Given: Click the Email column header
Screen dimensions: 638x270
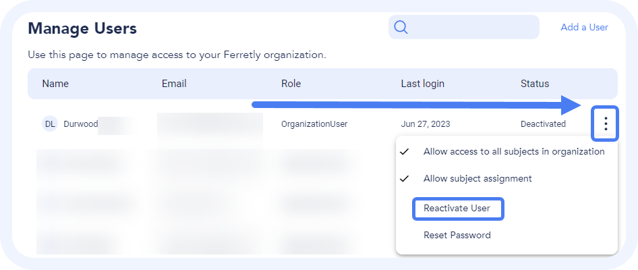Looking at the screenshot, I should coord(174,84).
